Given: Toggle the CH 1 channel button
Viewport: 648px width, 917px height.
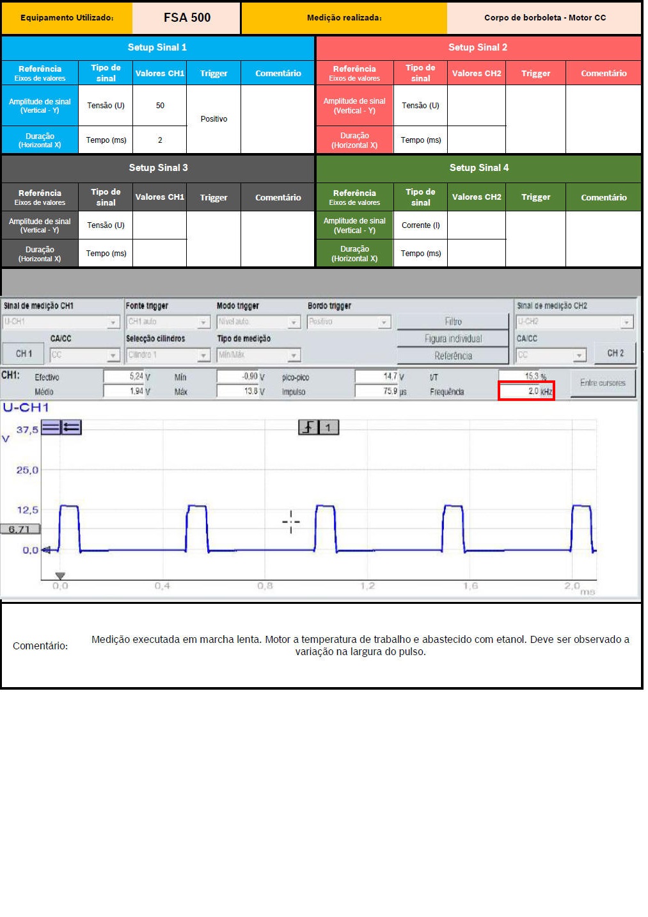Looking at the screenshot, I should pos(24,353).
